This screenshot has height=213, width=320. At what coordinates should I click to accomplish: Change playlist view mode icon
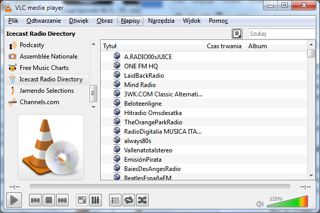click(237, 34)
